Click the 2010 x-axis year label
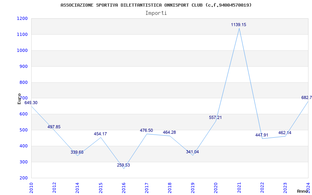 [31, 188]
